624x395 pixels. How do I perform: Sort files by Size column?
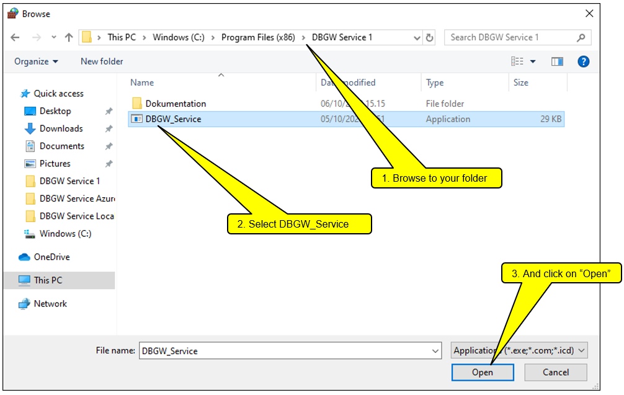[x=521, y=82]
